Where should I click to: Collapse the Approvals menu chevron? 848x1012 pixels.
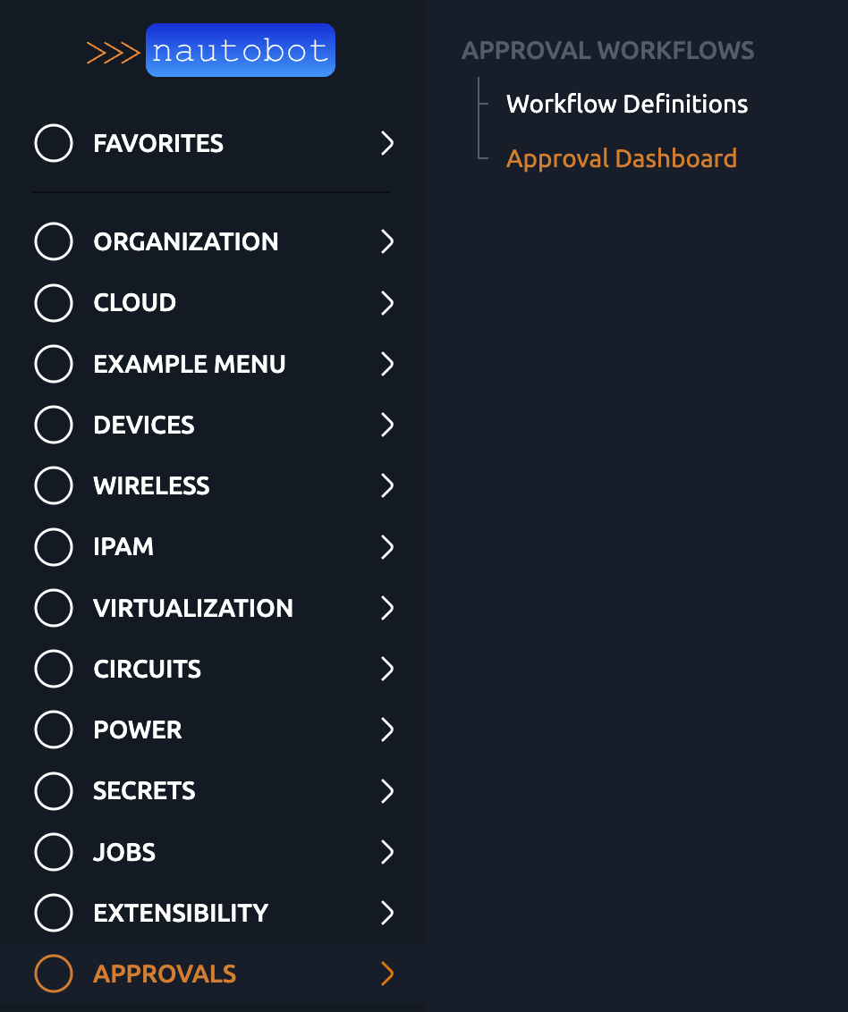(x=387, y=974)
